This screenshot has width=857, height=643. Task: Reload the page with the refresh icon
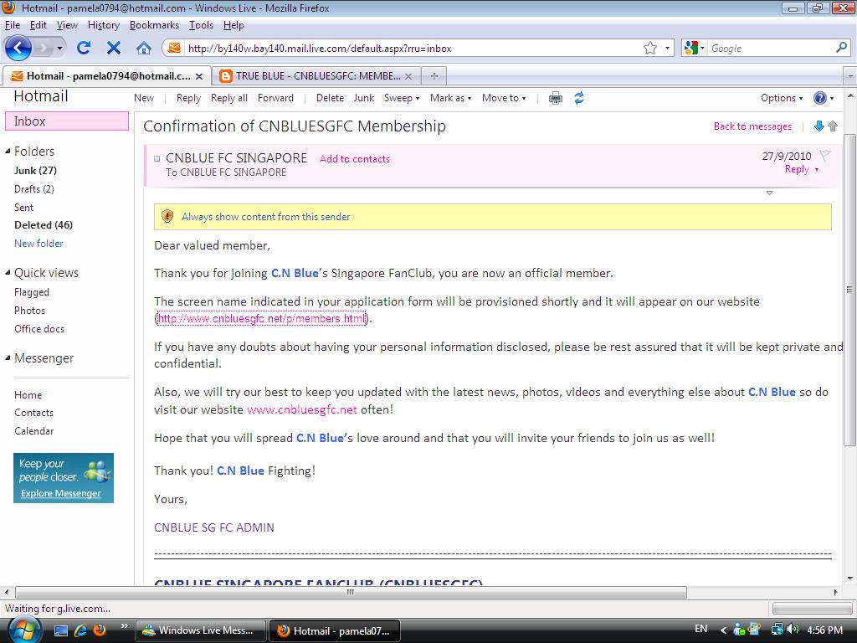(83, 48)
